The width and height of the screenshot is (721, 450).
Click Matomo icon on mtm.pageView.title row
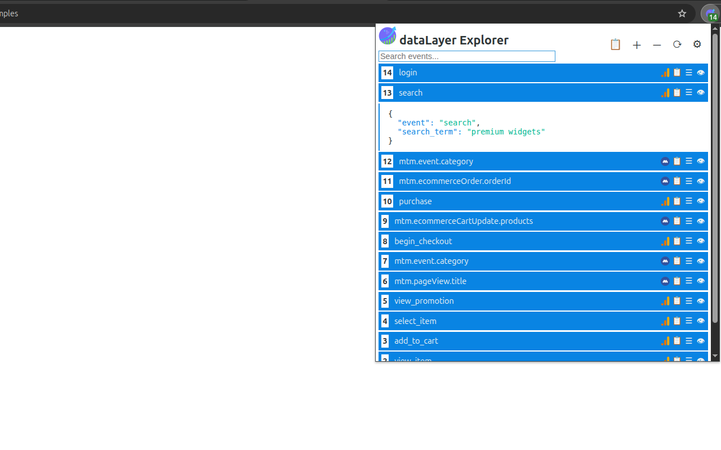point(665,281)
